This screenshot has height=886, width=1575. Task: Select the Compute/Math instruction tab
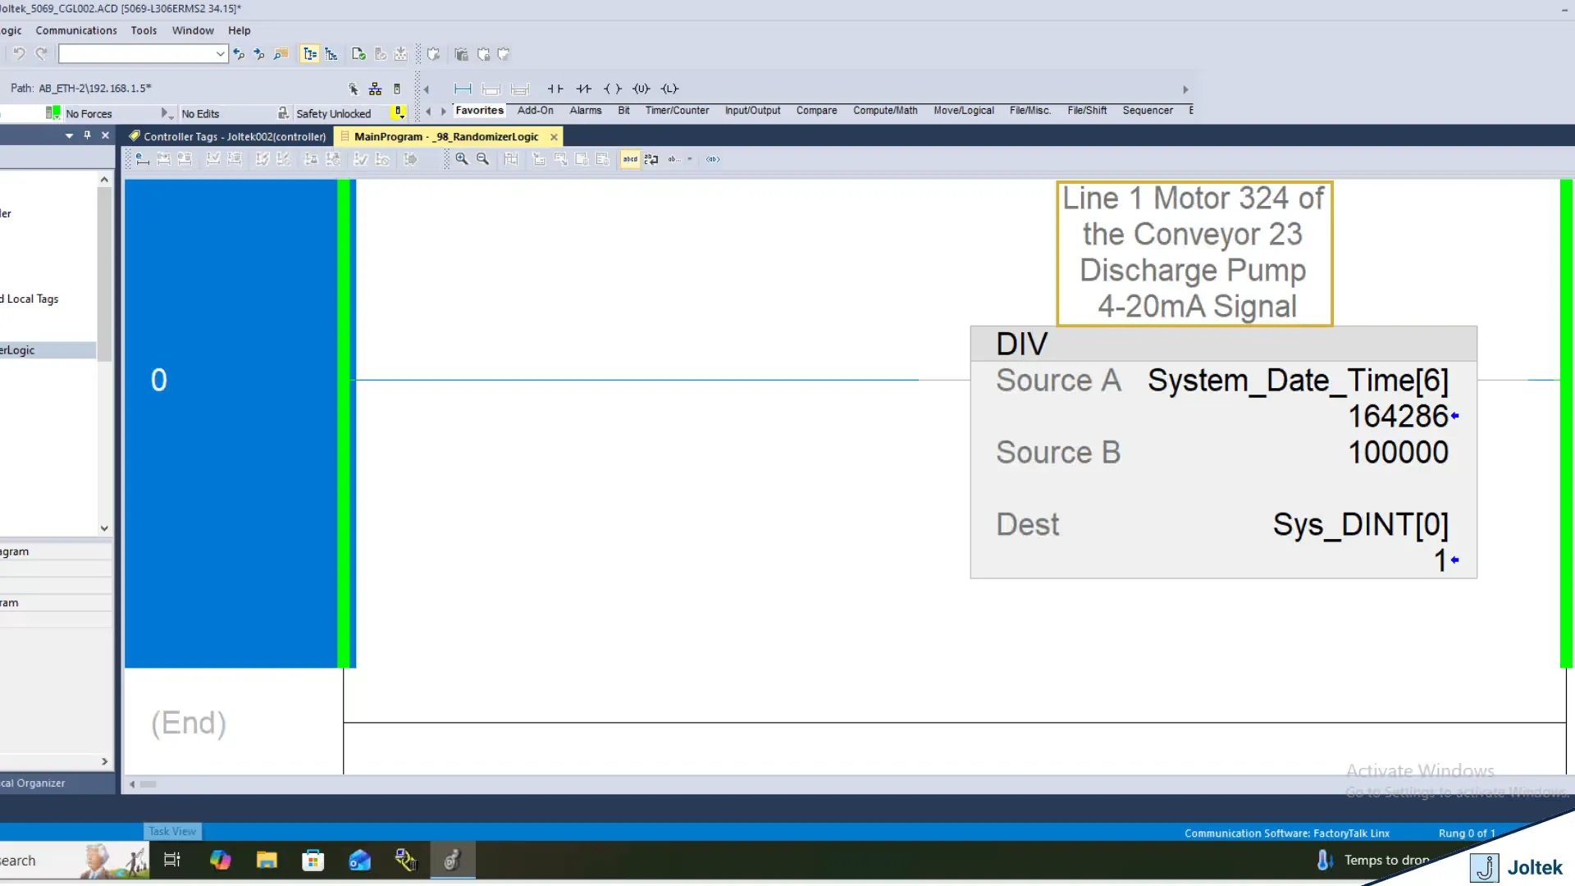885,111
